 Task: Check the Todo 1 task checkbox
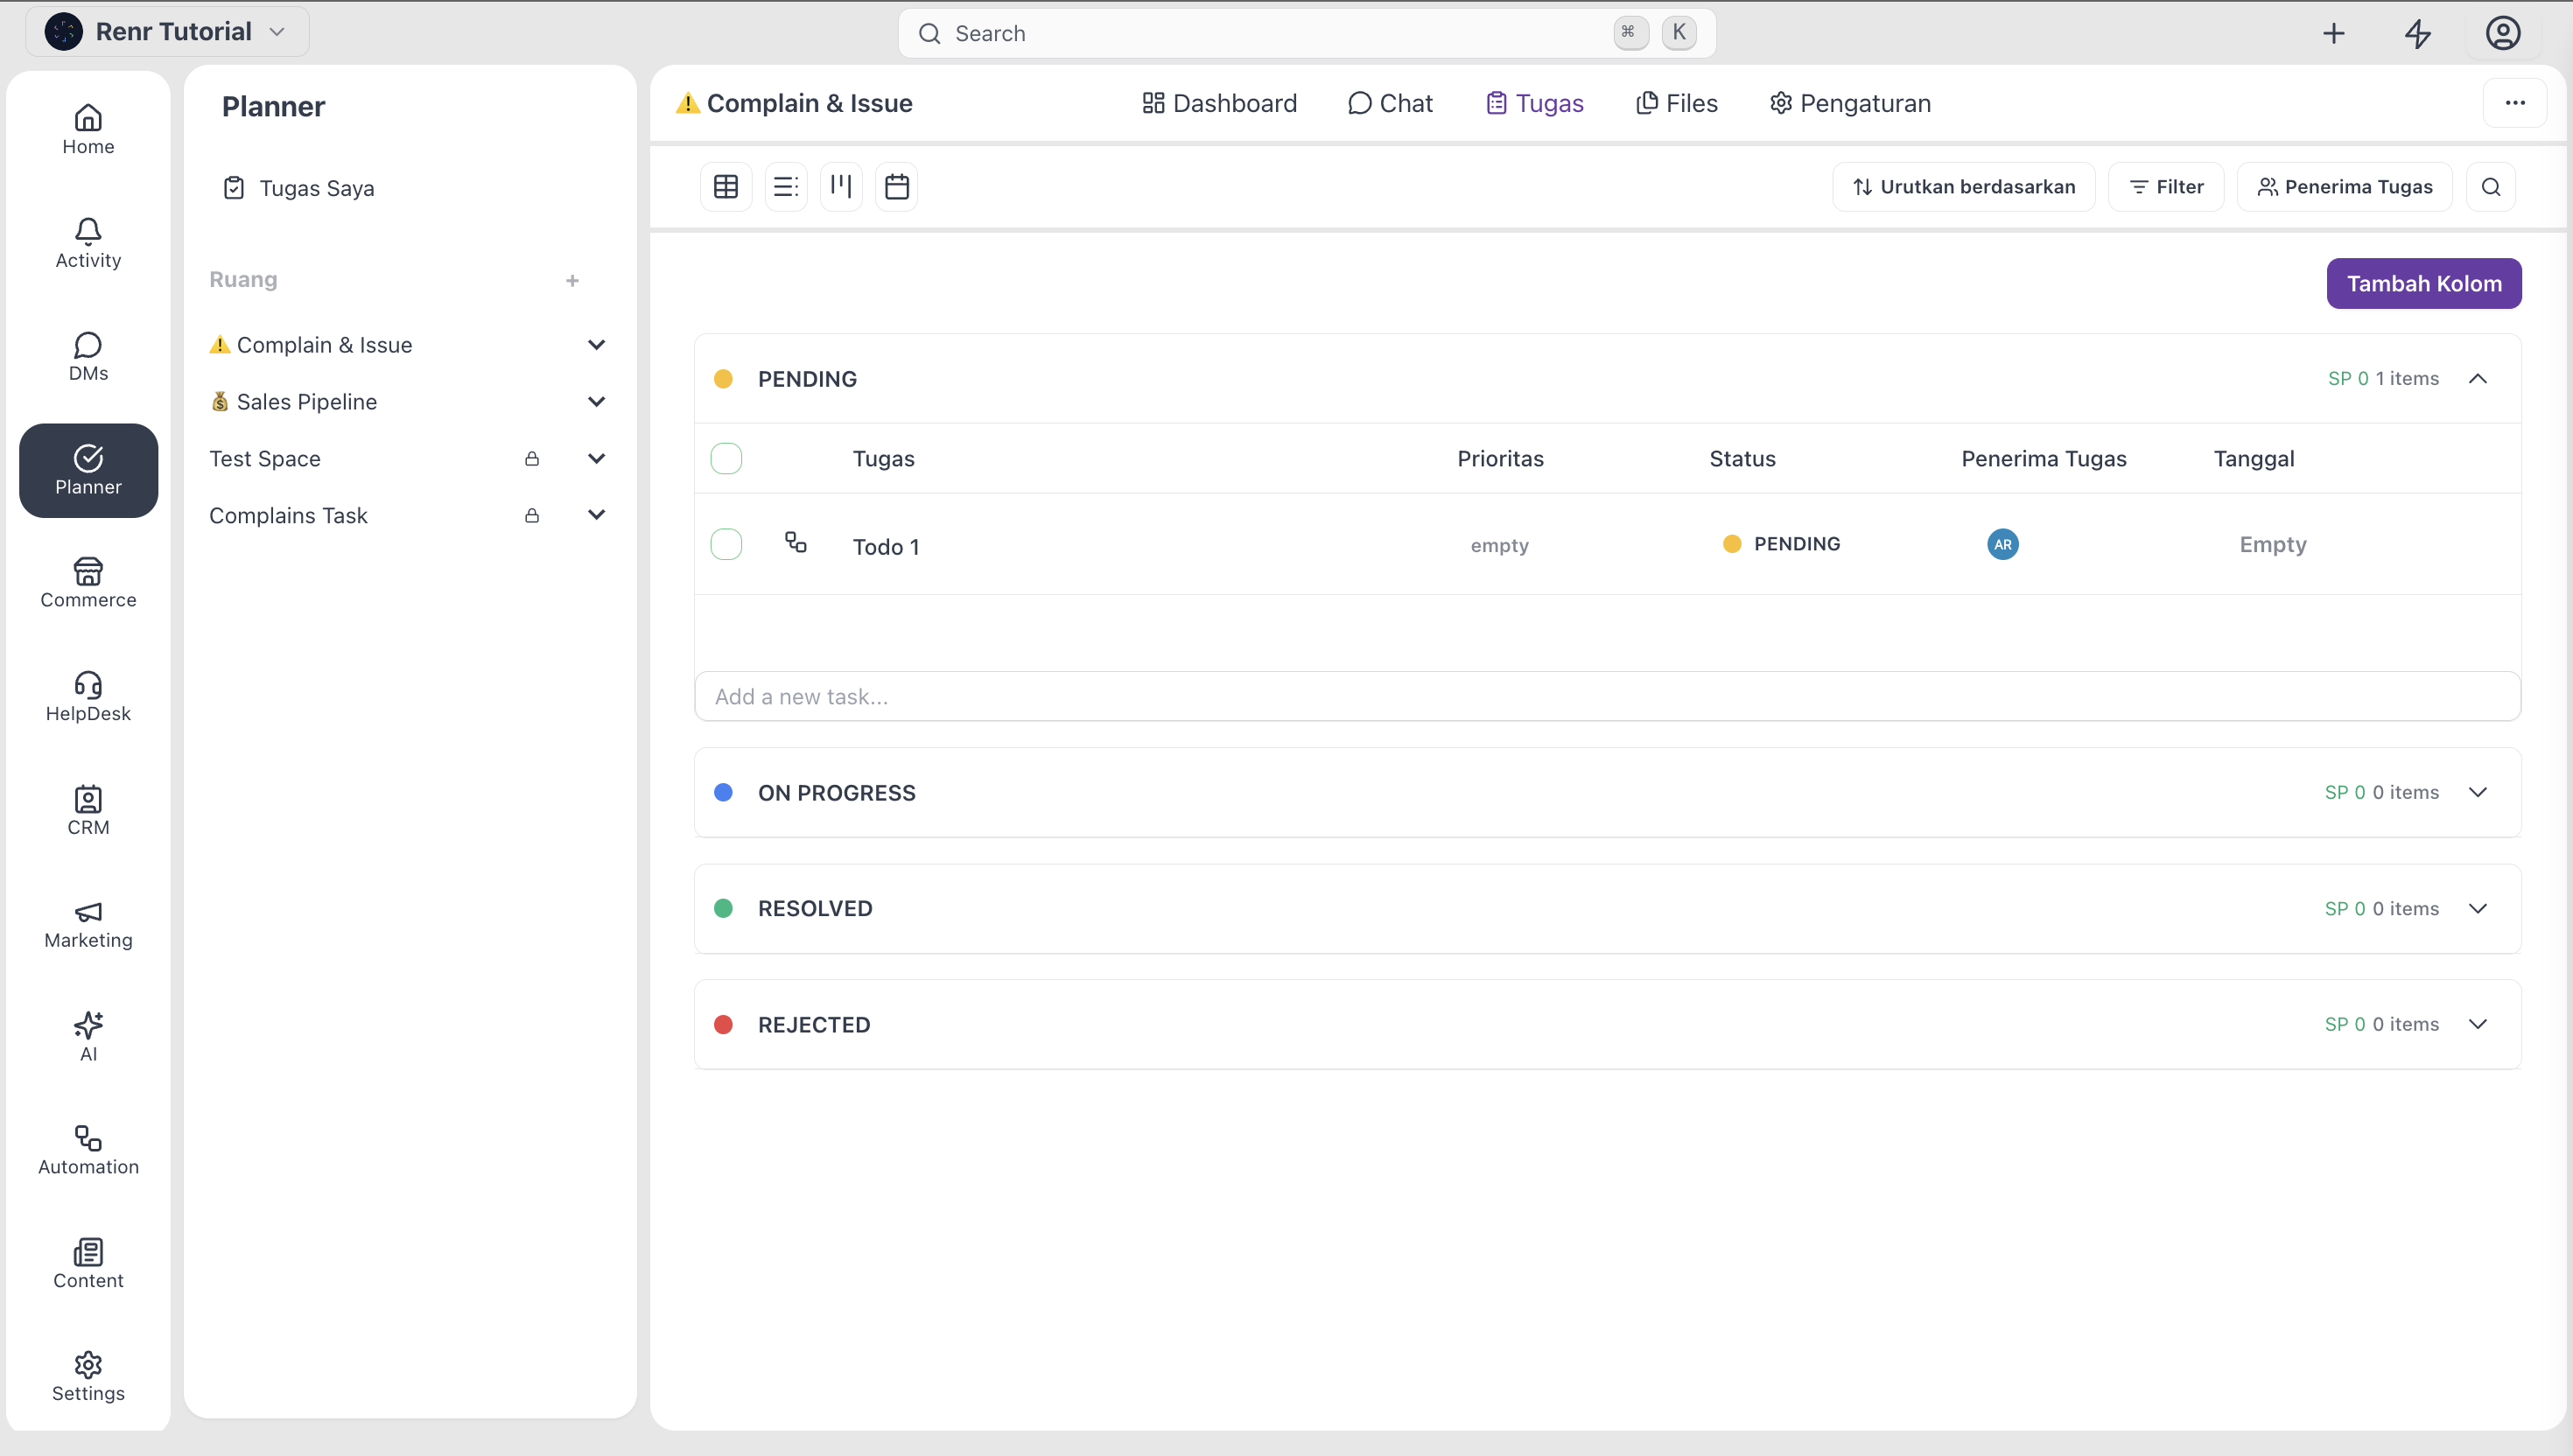coord(726,544)
